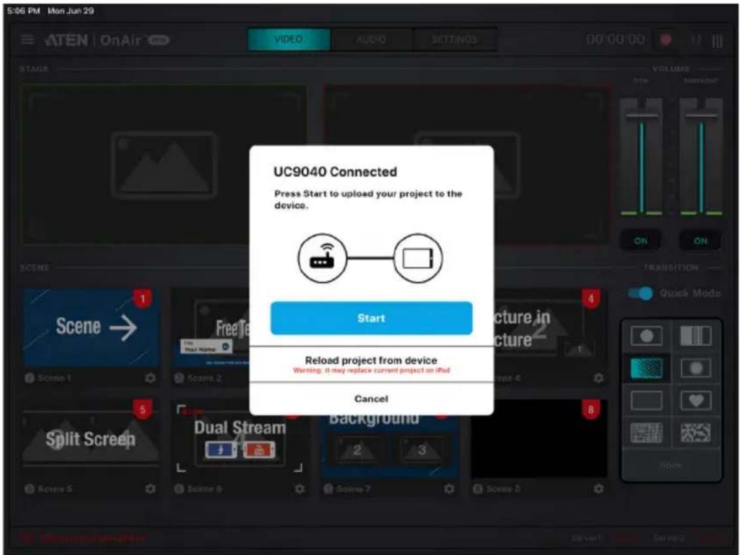Switch to the AUDIO tab
740x555 pixels.
[371, 39]
